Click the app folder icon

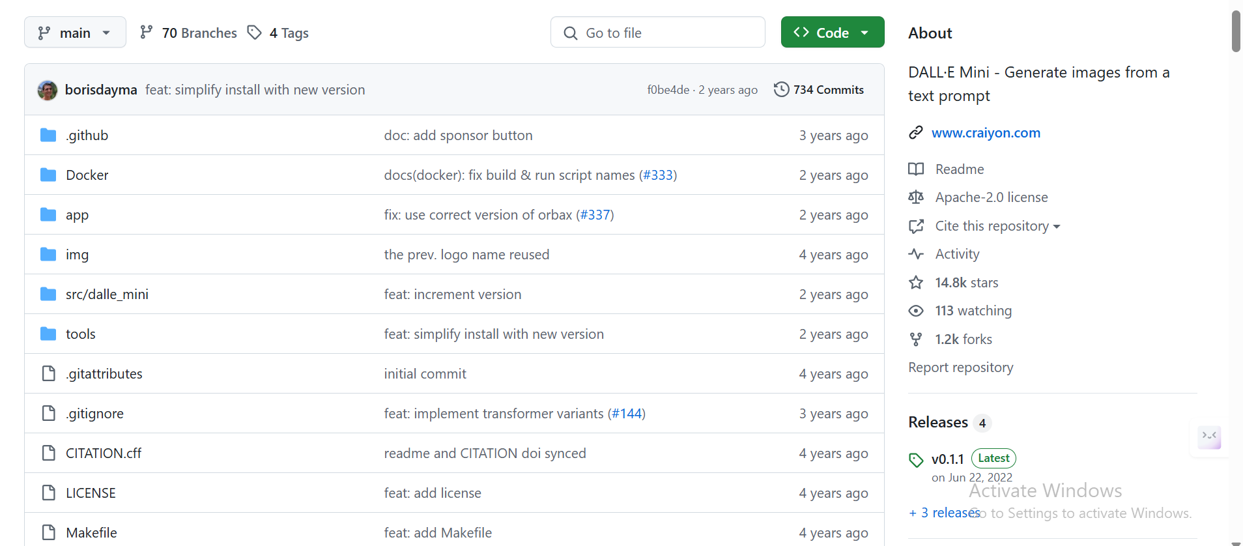[x=48, y=214]
